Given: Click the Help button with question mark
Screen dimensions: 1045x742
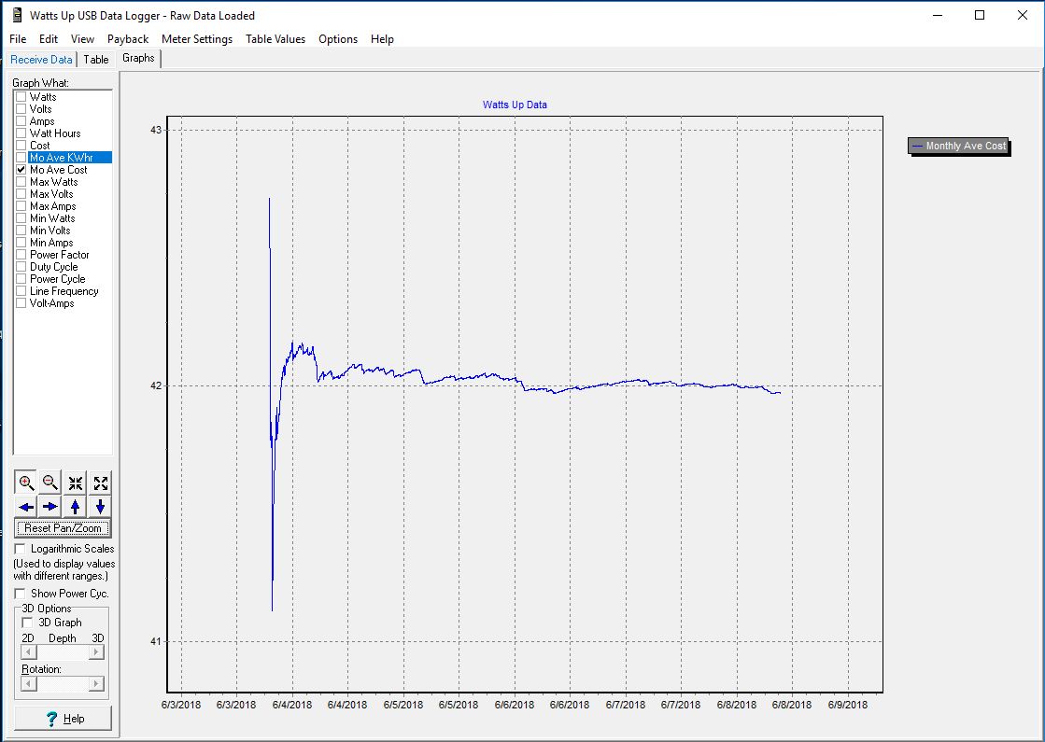Looking at the screenshot, I should click(x=63, y=719).
